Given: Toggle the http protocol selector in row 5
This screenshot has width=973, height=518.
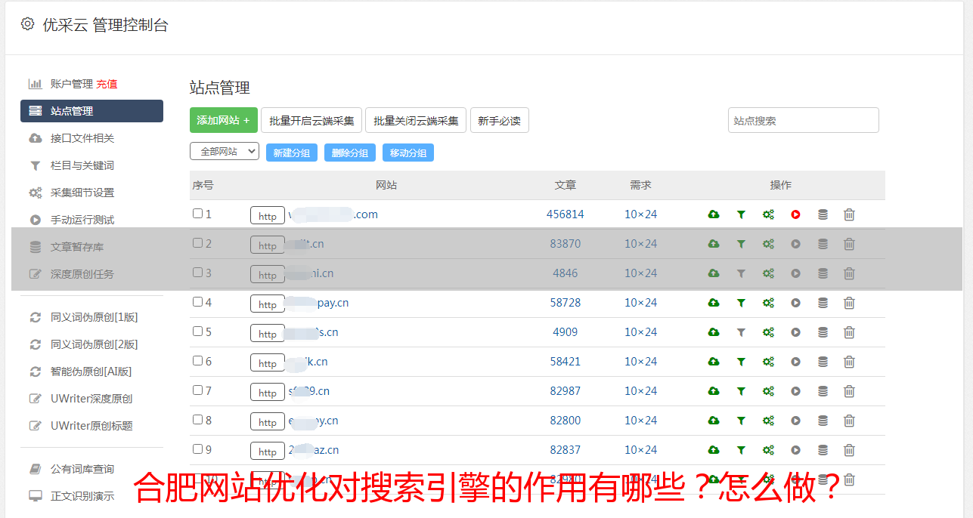Looking at the screenshot, I should (x=268, y=334).
